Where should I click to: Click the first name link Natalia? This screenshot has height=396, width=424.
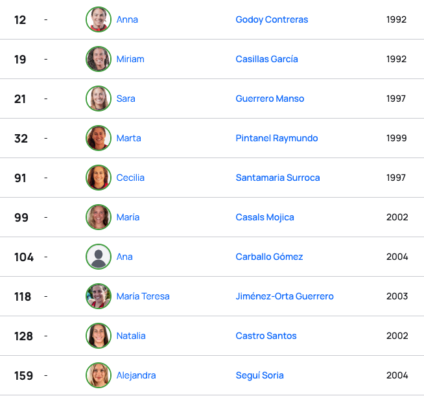click(x=131, y=336)
